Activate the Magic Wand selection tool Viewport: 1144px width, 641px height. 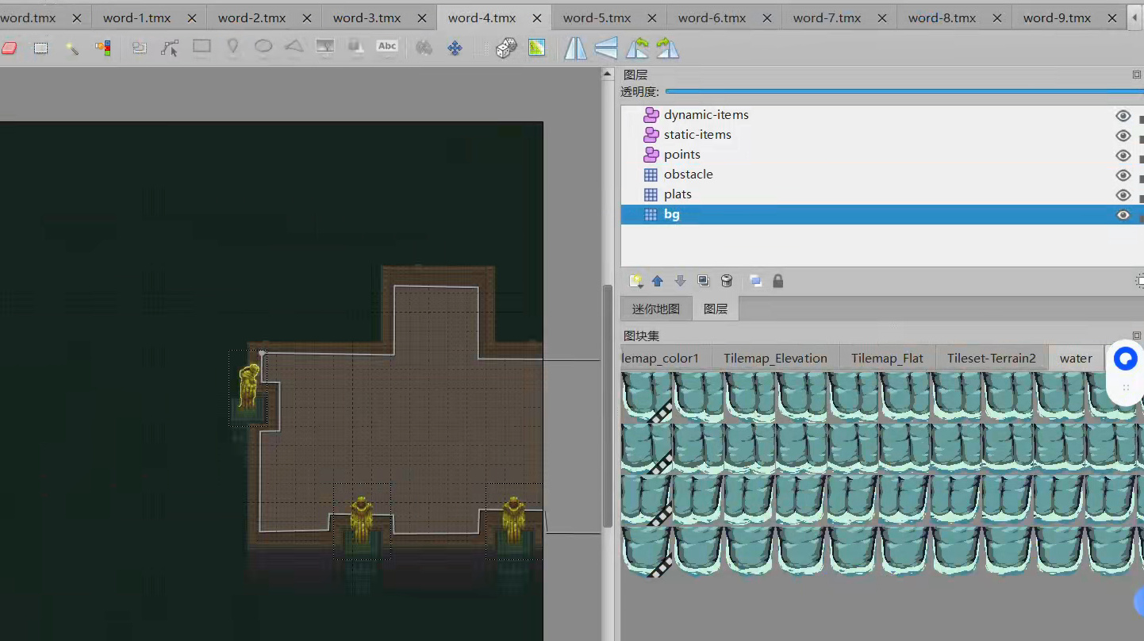coord(72,48)
